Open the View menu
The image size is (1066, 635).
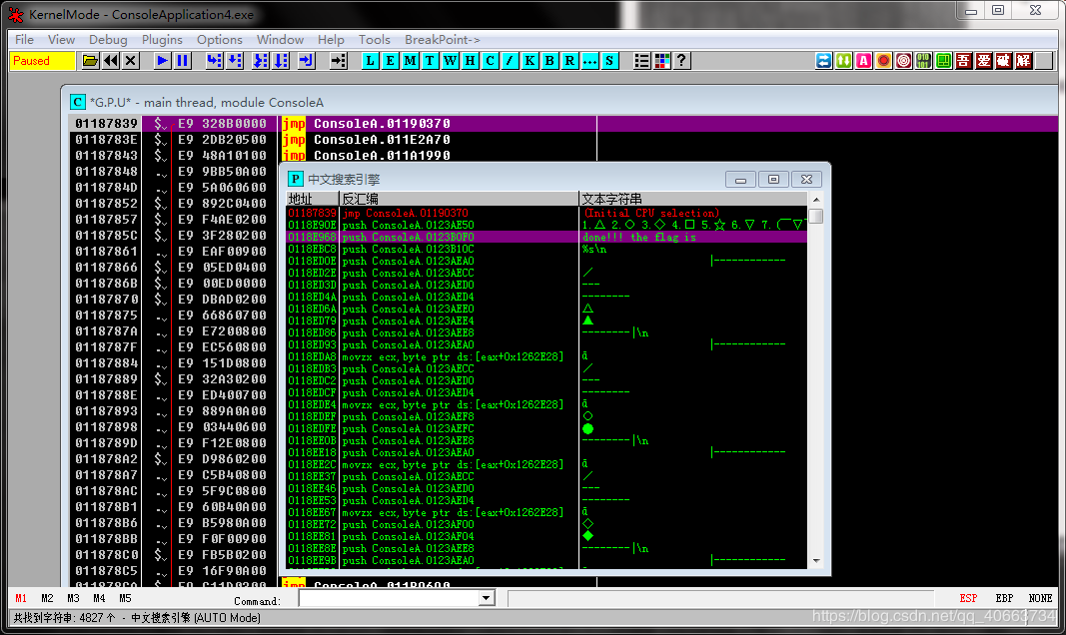(61, 40)
